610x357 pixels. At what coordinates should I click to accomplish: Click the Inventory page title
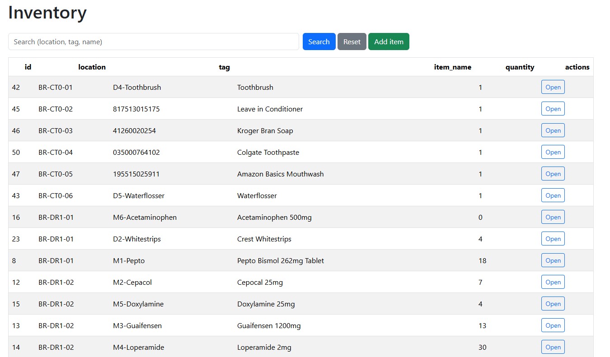[x=47, y=13]
